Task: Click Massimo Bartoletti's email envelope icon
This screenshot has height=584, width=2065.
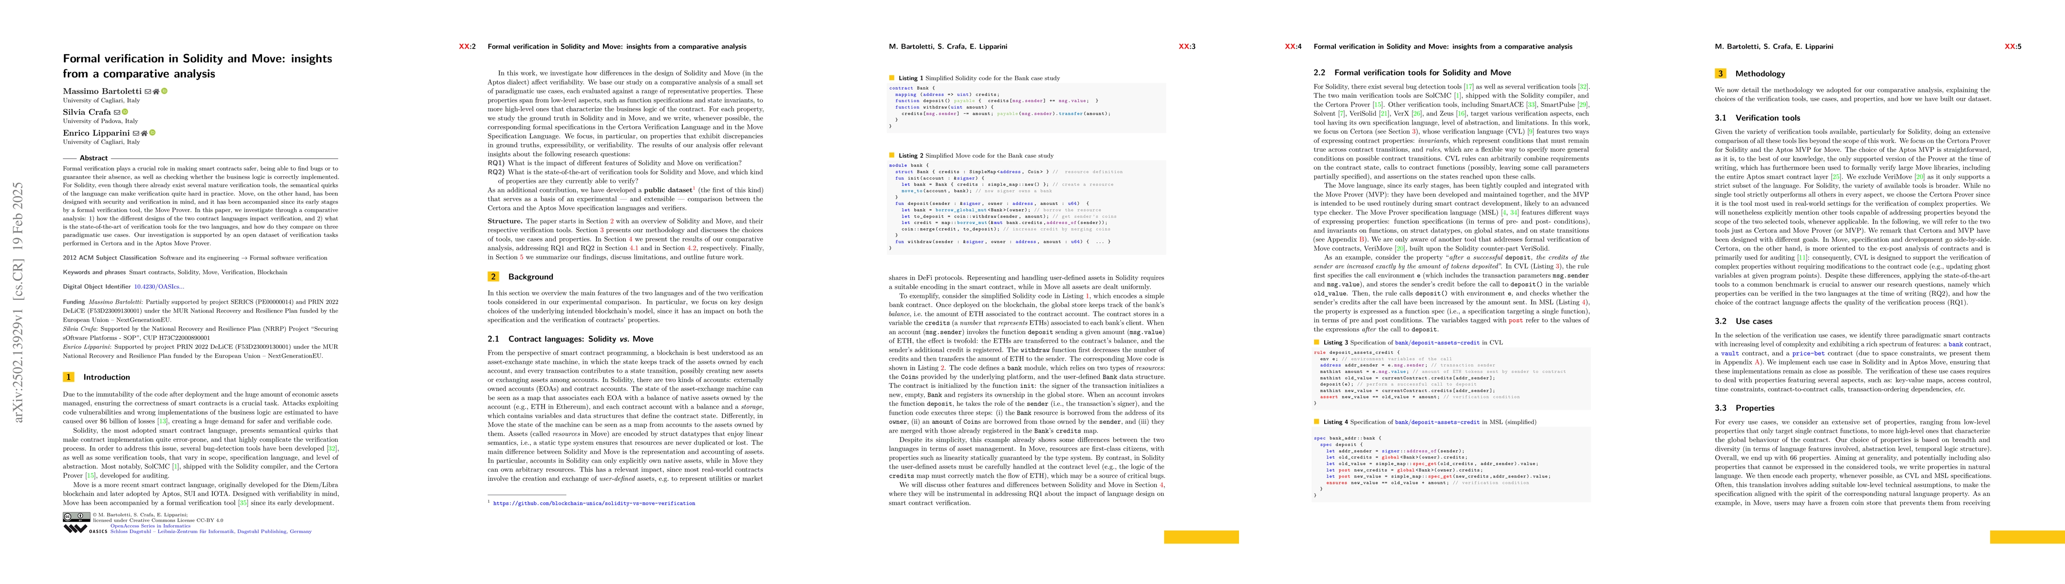Action: (x=148, y=91)
